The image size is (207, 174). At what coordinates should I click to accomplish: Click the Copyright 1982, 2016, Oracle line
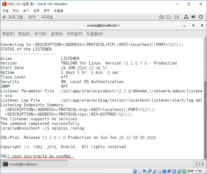64,147
